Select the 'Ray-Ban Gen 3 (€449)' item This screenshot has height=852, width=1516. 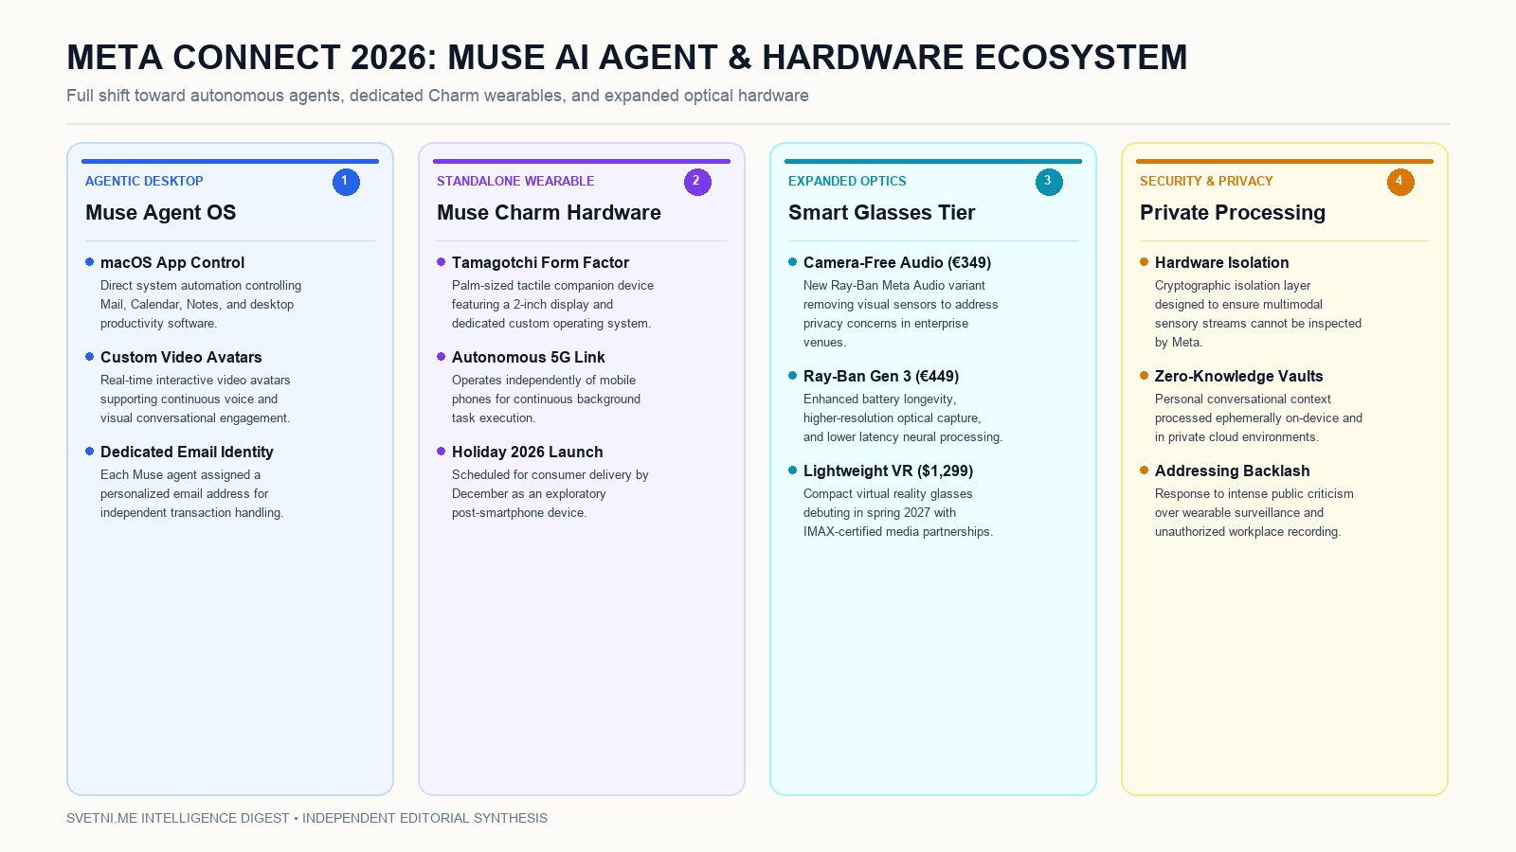881,376
